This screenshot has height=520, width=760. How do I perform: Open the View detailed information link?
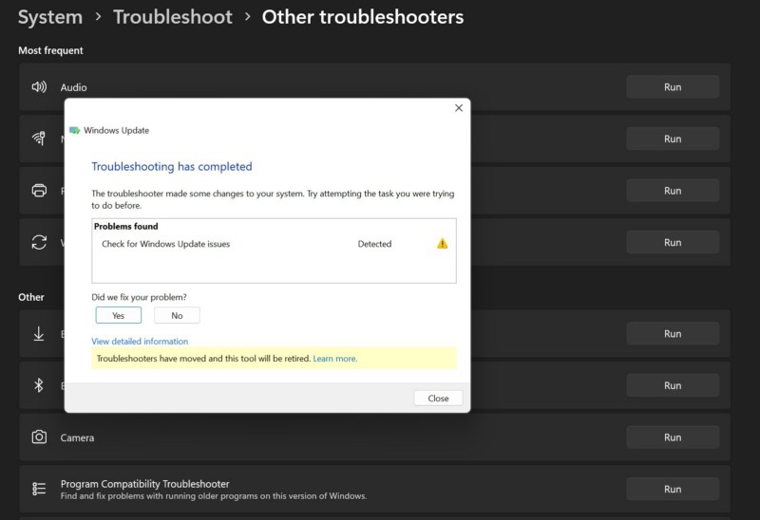[140, 342]
